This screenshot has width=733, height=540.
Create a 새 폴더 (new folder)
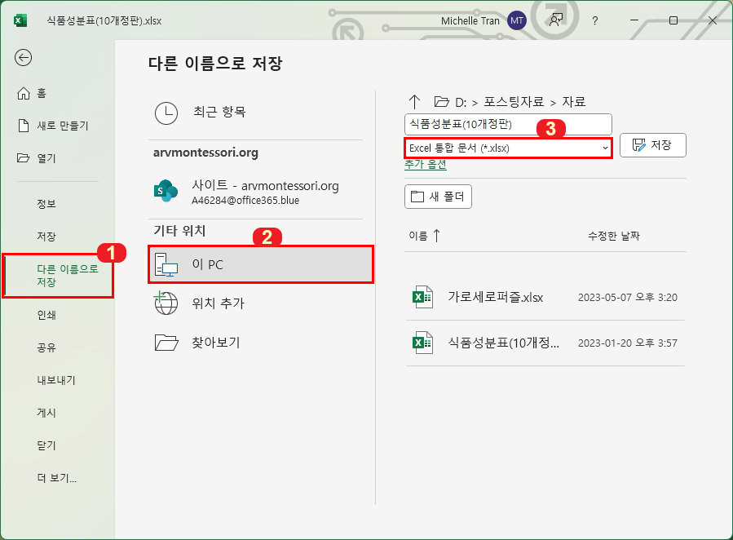(x=438, y=197)
